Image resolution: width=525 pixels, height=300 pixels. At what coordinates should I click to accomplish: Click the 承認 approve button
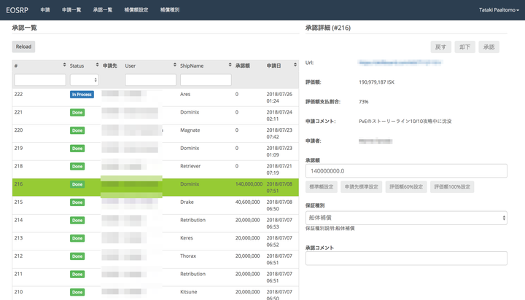(488, 47)
